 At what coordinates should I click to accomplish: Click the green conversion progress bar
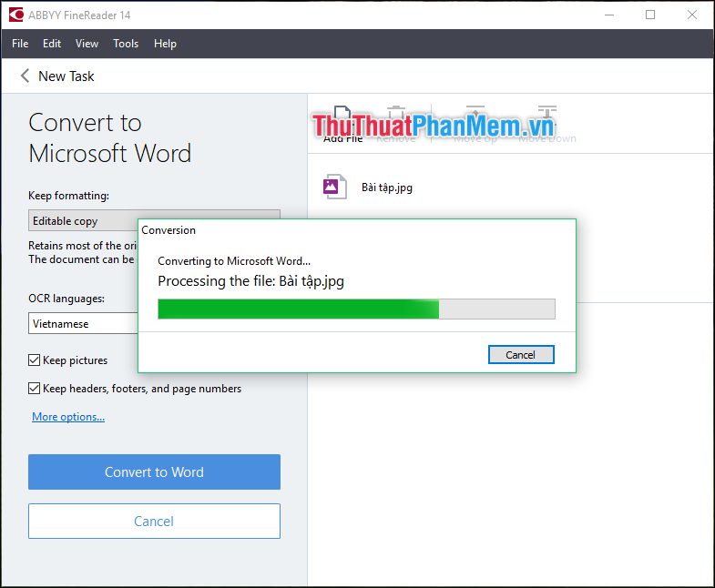point(356,309)
